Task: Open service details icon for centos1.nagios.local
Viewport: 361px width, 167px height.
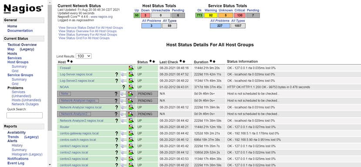Action: click(131, 146)
